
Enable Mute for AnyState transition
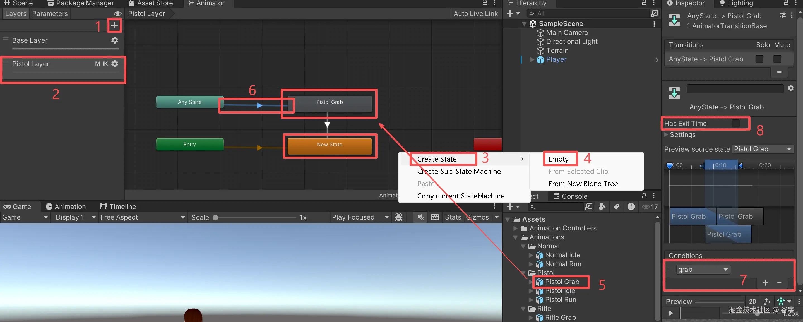[x=777, y=59]
